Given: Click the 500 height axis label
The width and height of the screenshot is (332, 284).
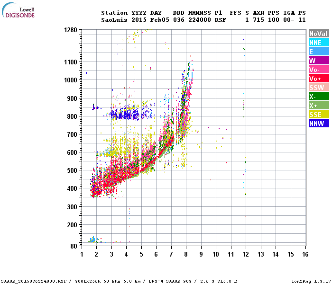Looking at the screenshot, I should click(72, 170).
